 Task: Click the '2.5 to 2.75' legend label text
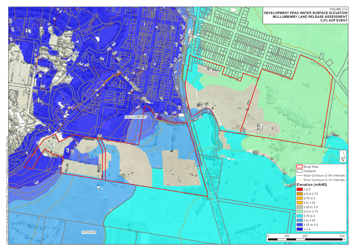coord(311,194)
